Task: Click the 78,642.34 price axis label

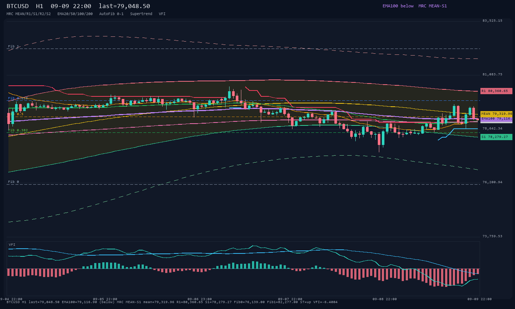Action: pos(492,128)
